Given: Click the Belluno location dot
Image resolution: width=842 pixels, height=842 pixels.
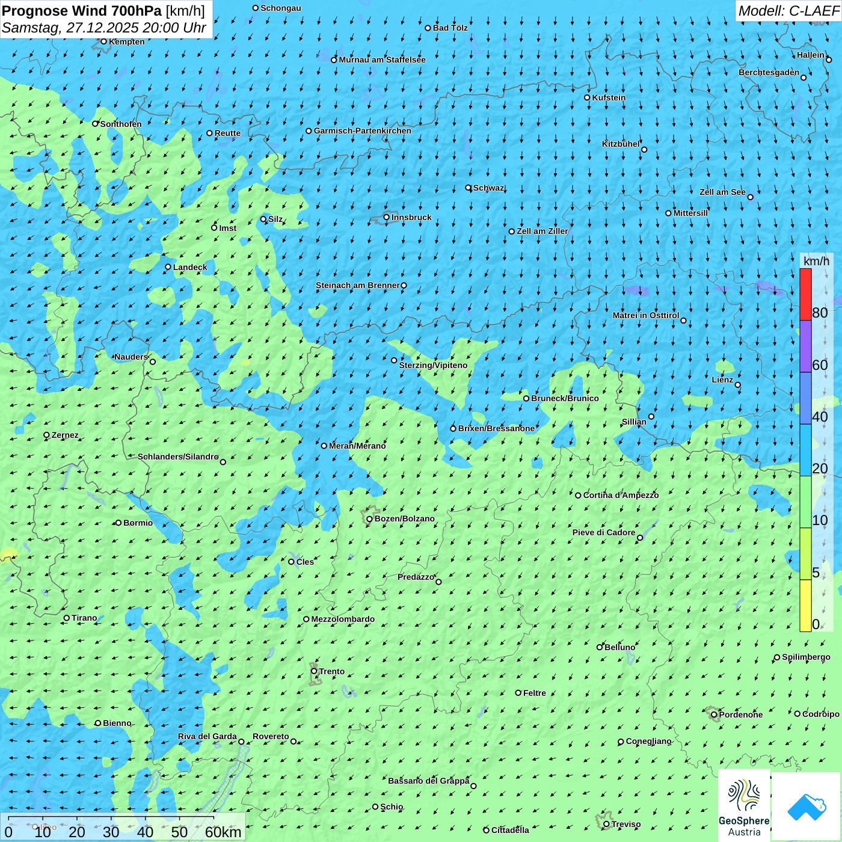Looking at the screenshot, I should [x=599, y=647].
